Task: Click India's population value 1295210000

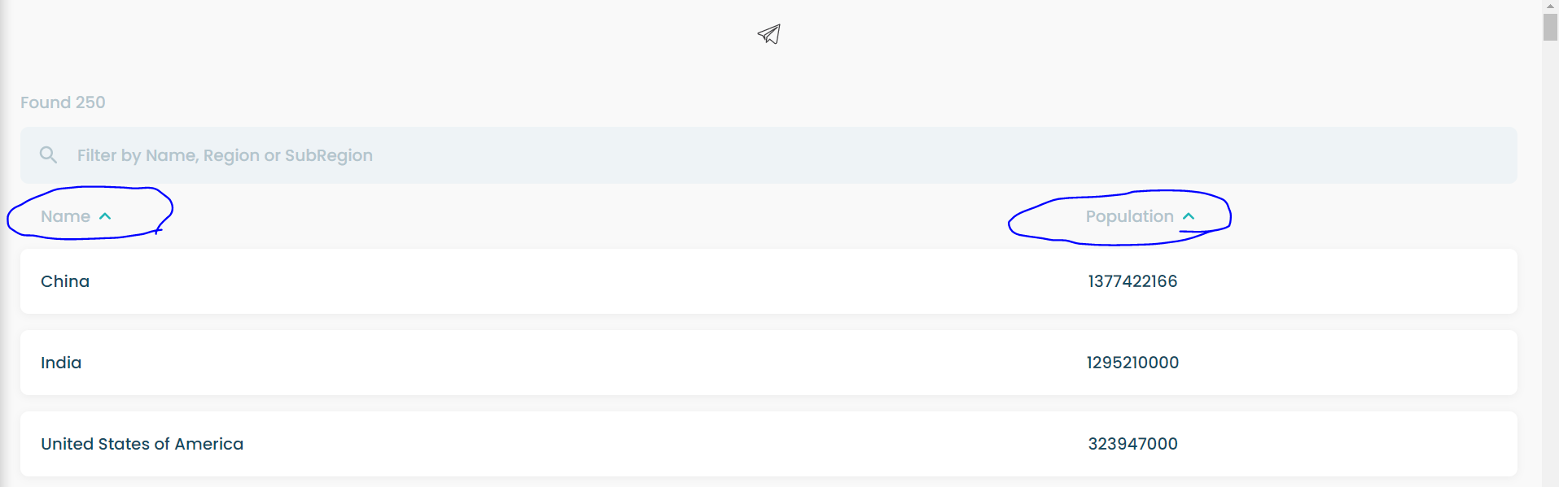Action: (x=1132, y=363)
